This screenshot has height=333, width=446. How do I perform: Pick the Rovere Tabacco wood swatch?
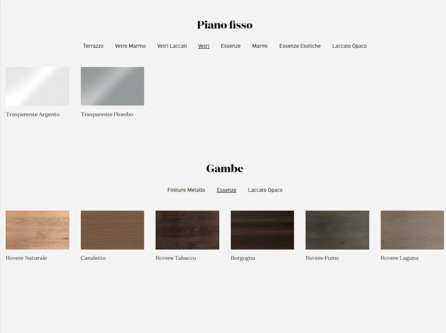[x=187, y=230]
